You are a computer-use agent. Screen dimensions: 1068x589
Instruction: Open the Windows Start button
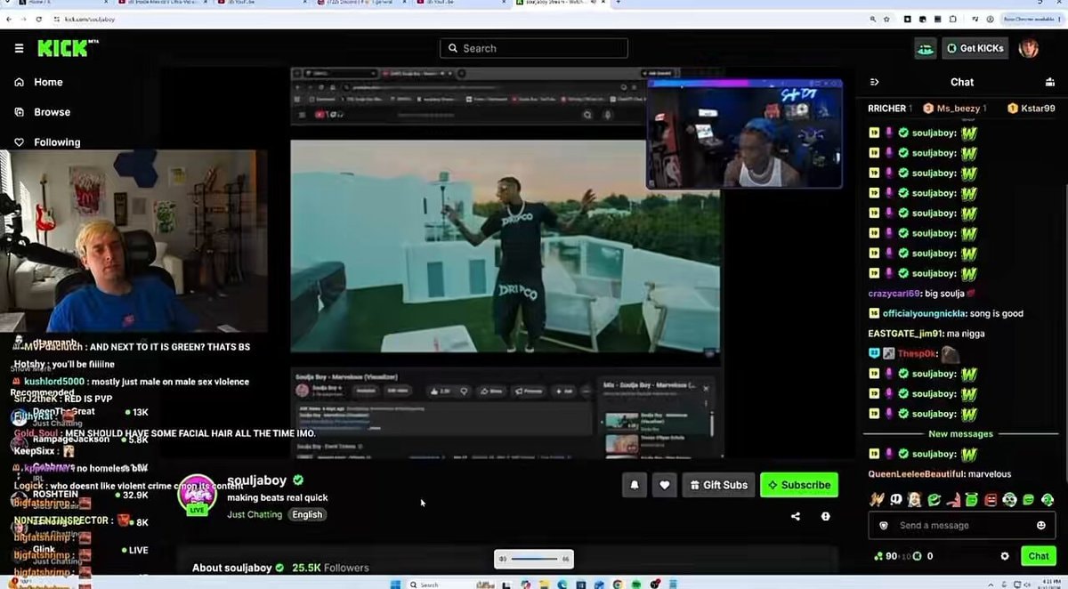click(x=394, y=585)
